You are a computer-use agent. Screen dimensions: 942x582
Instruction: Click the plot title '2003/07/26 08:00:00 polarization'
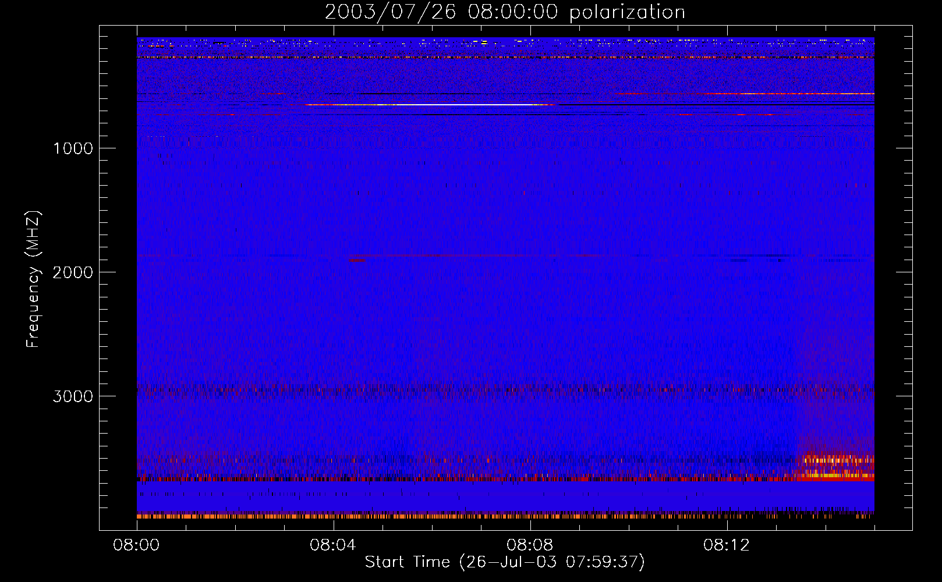coord(505,12)
